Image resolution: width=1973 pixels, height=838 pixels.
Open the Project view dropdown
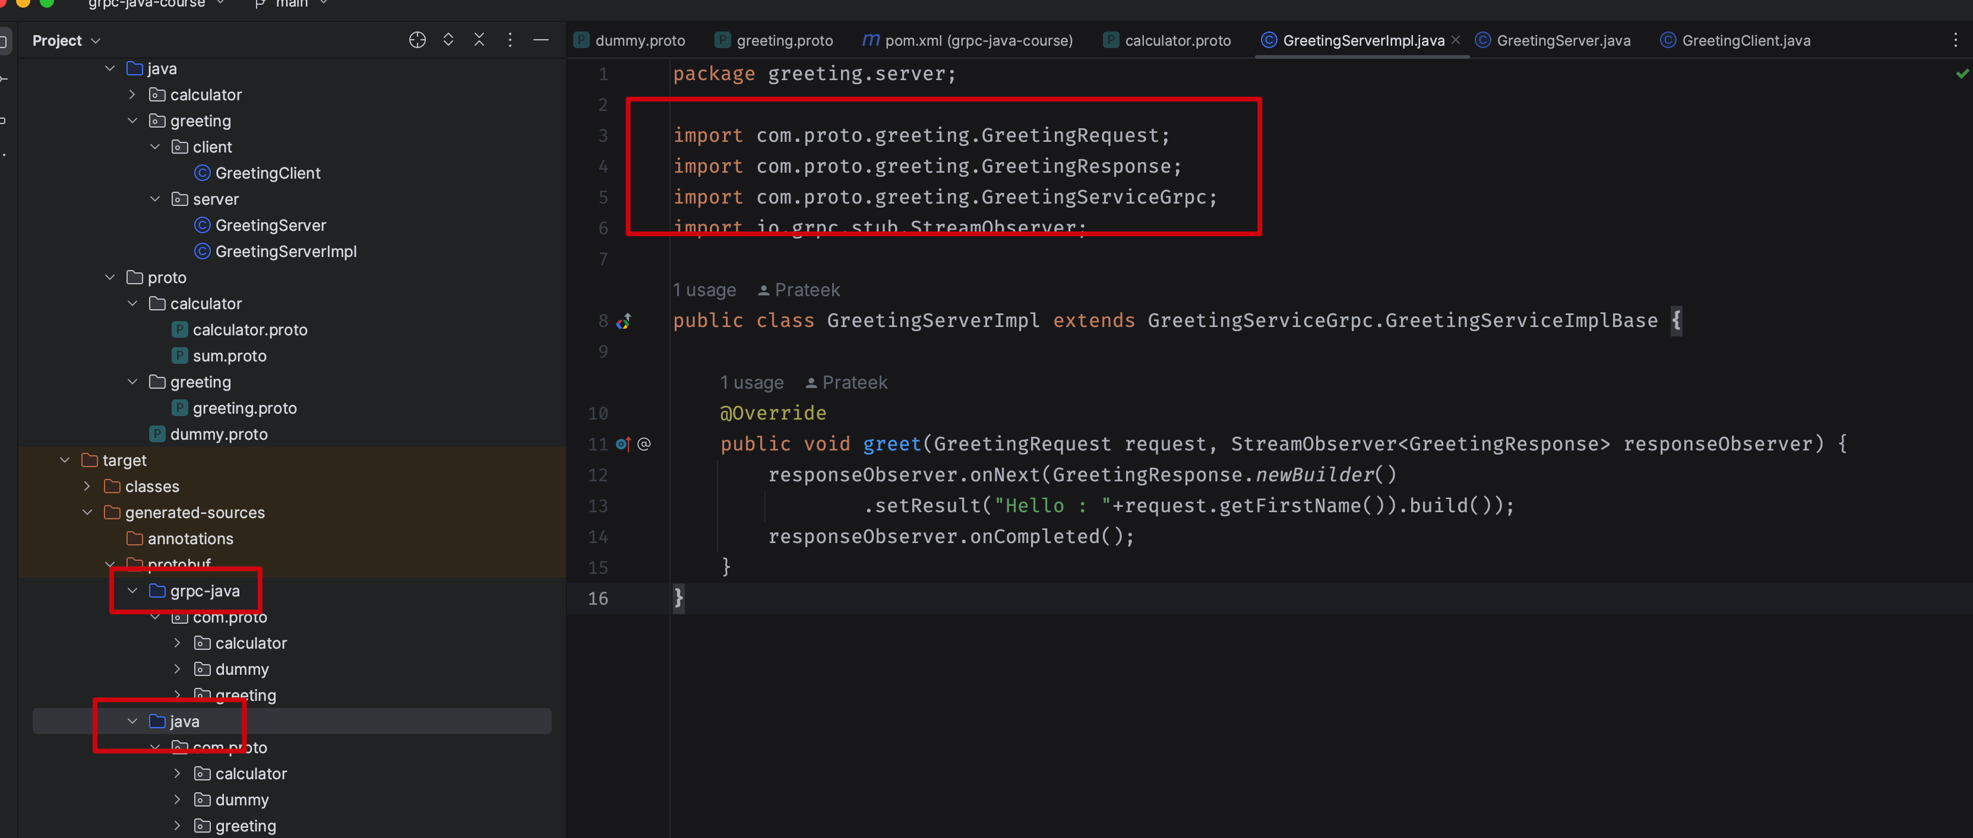point(67,40)
